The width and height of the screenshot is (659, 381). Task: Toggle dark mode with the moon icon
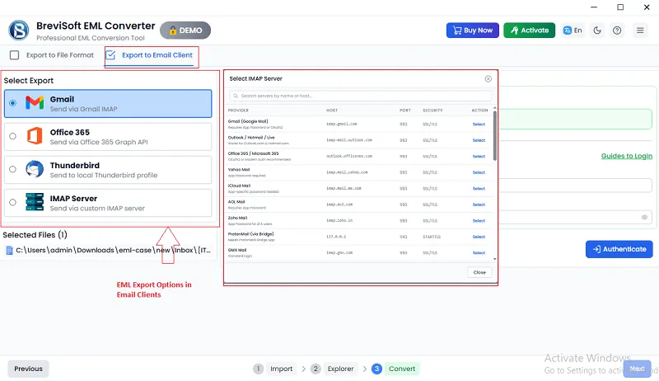597,31
